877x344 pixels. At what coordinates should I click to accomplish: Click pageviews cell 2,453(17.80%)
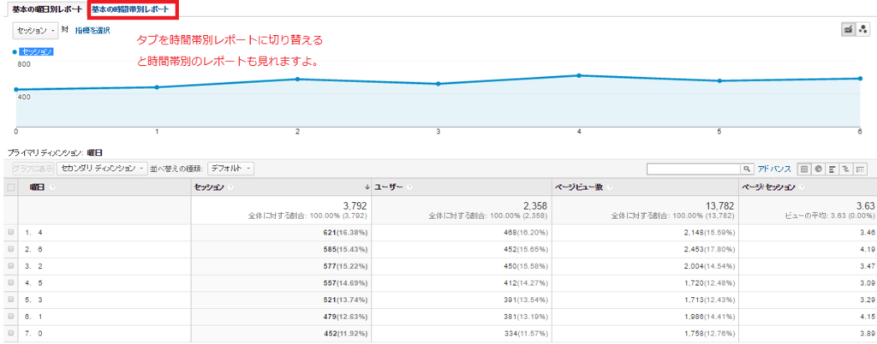(x=708, y=248)
